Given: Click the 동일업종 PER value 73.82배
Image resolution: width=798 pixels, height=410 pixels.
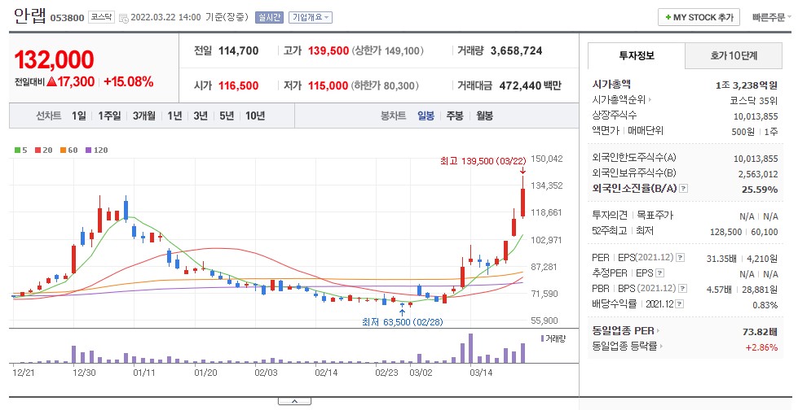Looking at the screenshot, I should point(760,332).
